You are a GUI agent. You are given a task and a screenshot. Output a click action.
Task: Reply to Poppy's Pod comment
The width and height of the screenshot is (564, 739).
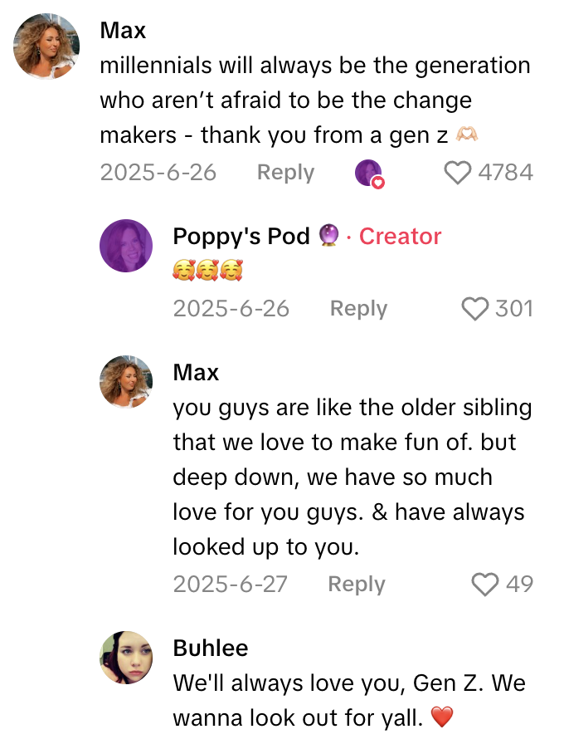(358, 309)
